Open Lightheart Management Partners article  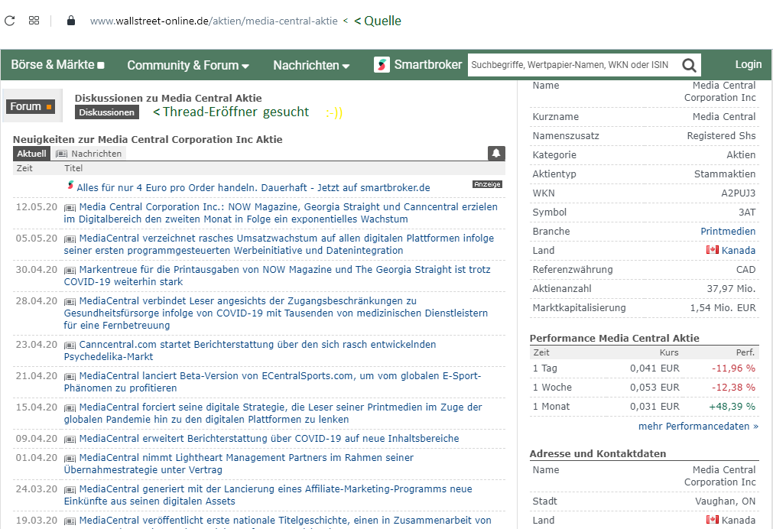coord(239,464)
